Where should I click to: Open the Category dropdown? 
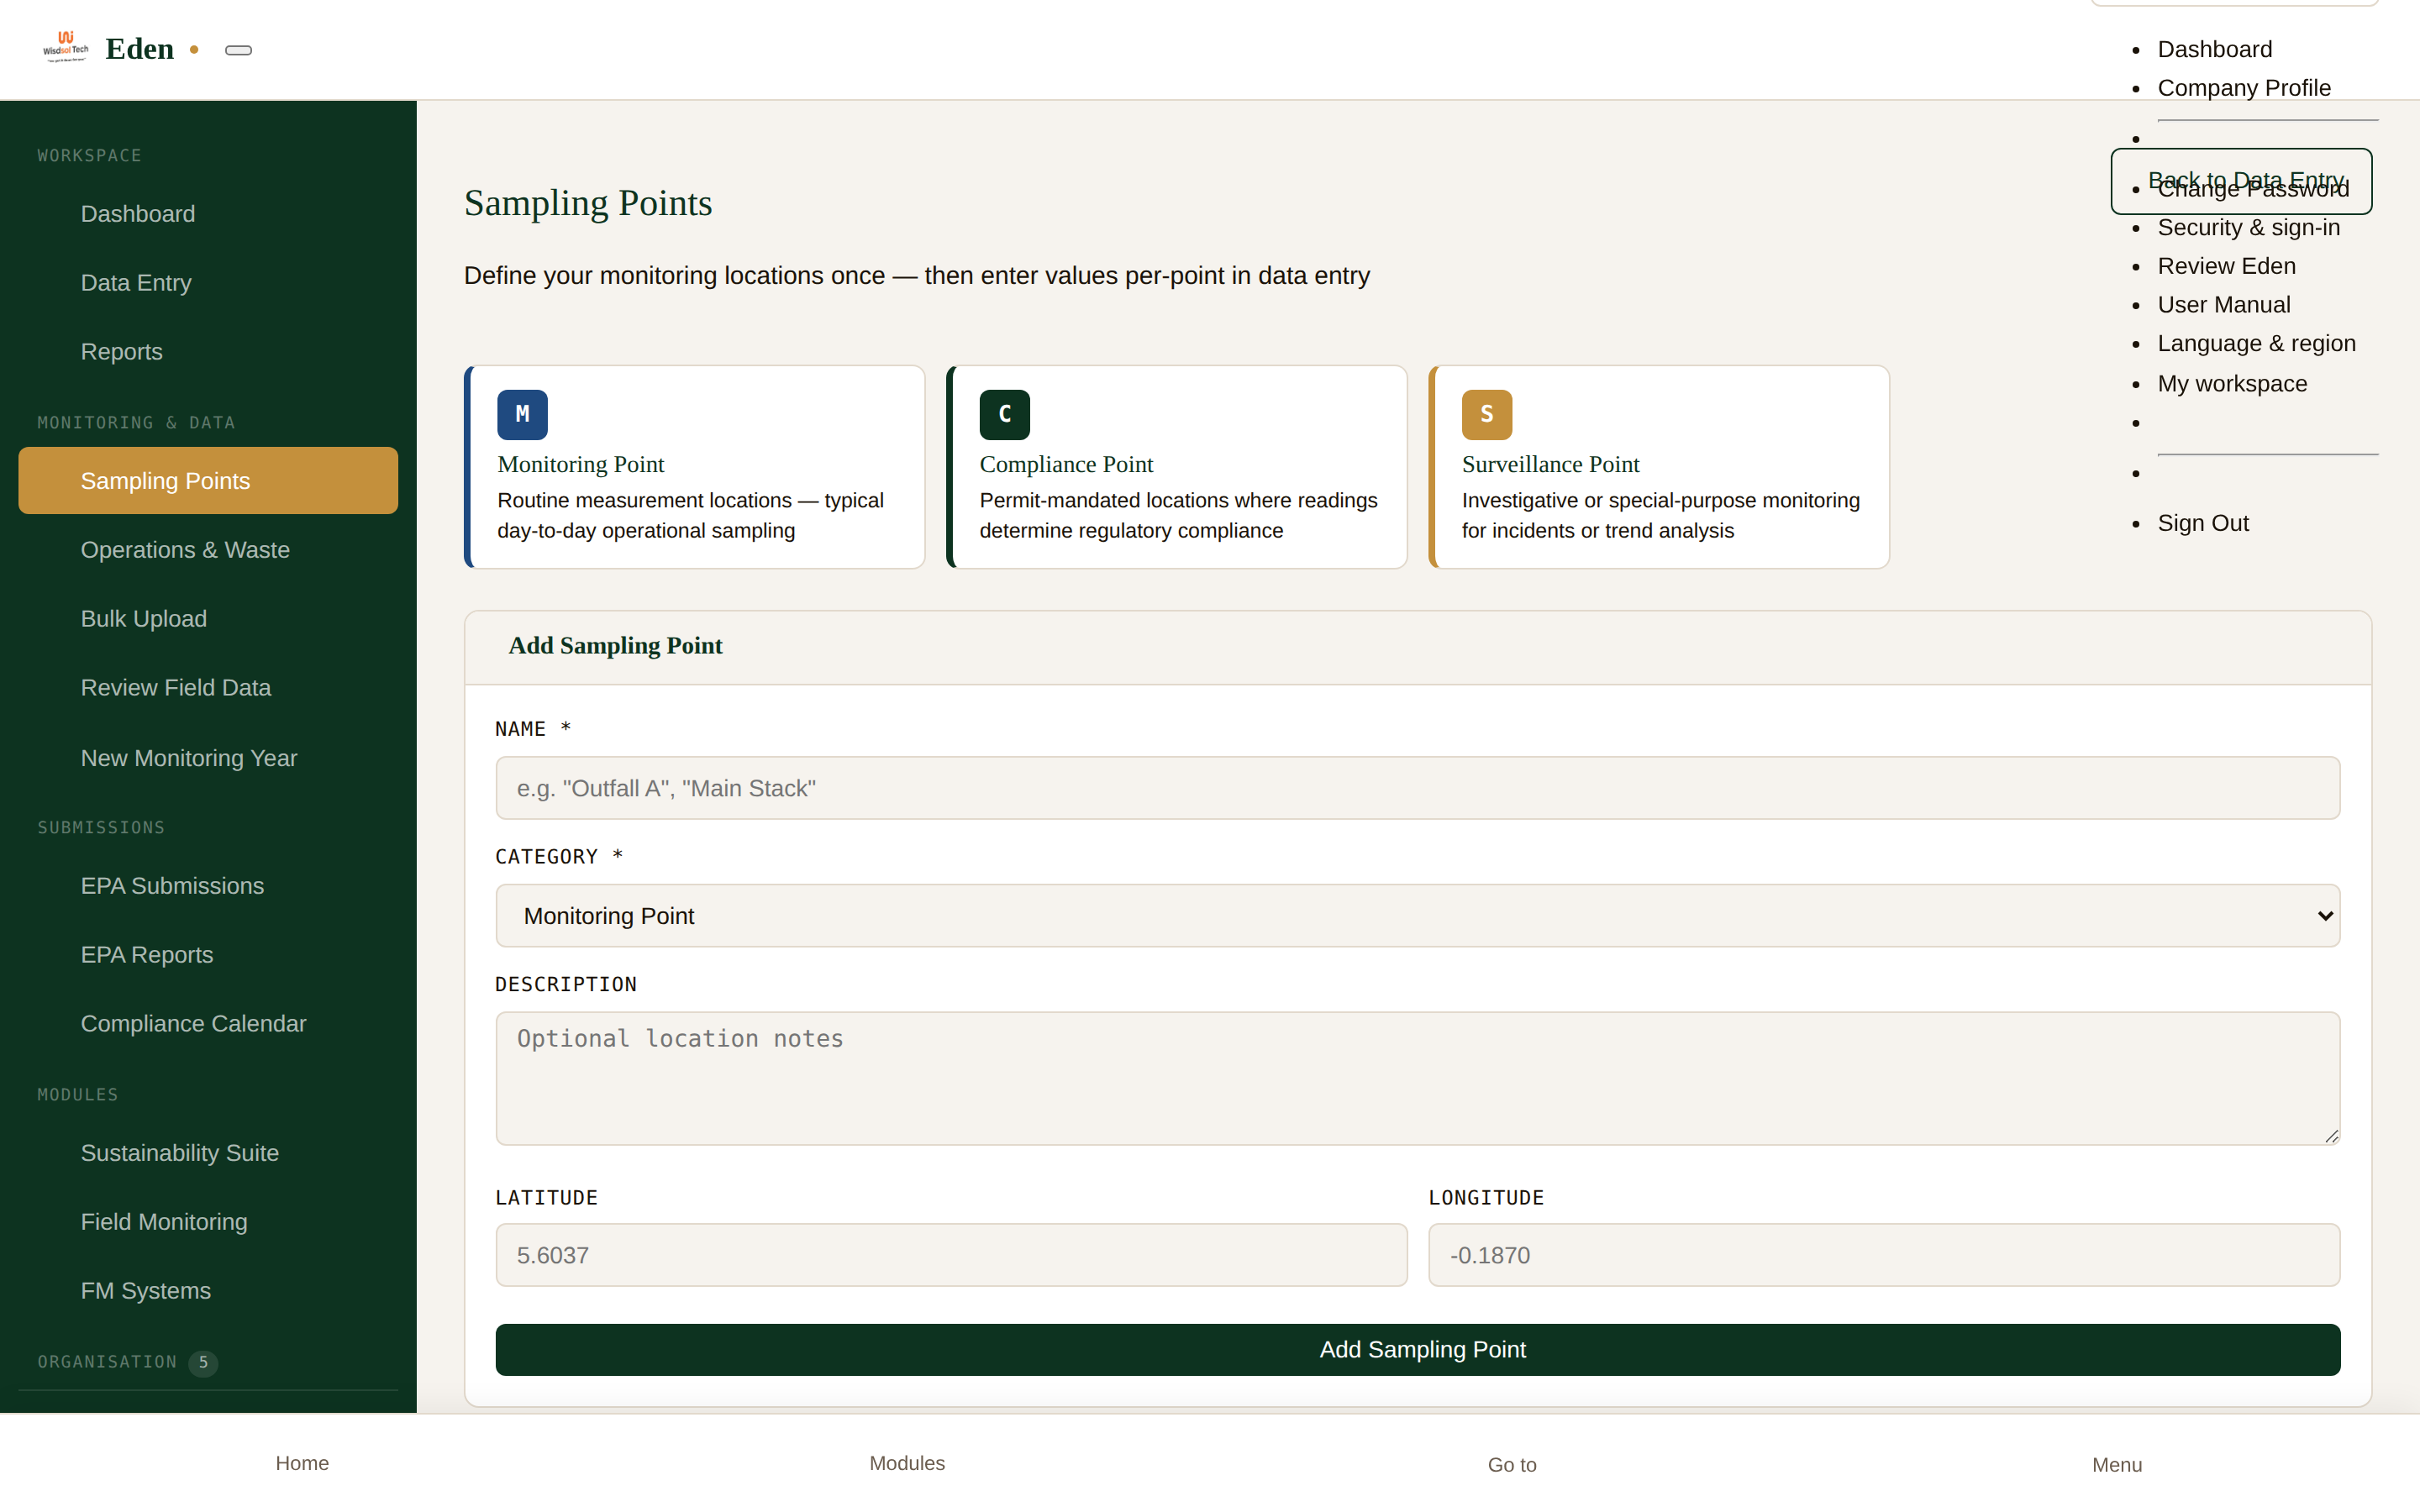(1417, 915)
